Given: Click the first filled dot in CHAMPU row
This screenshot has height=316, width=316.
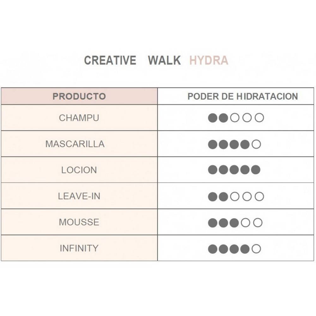Looking at the screenshot, I should click(213, 118).
